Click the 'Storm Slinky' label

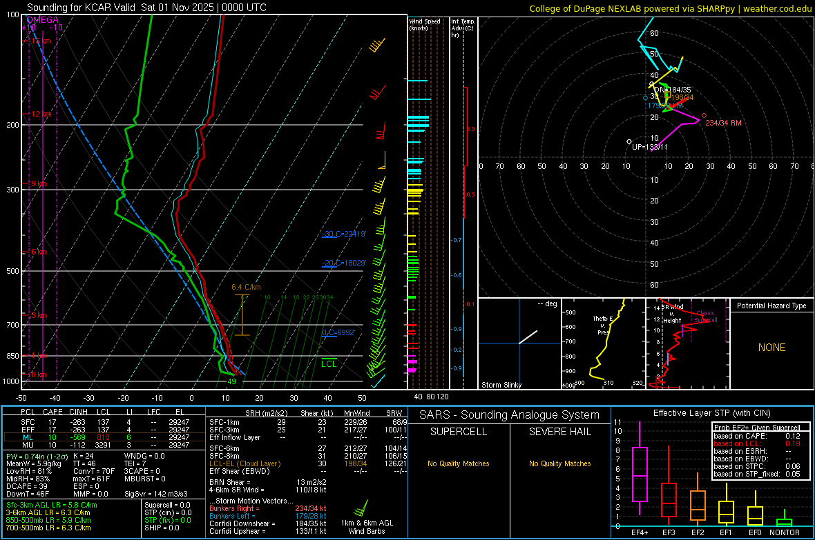click(x=501, y=385)
